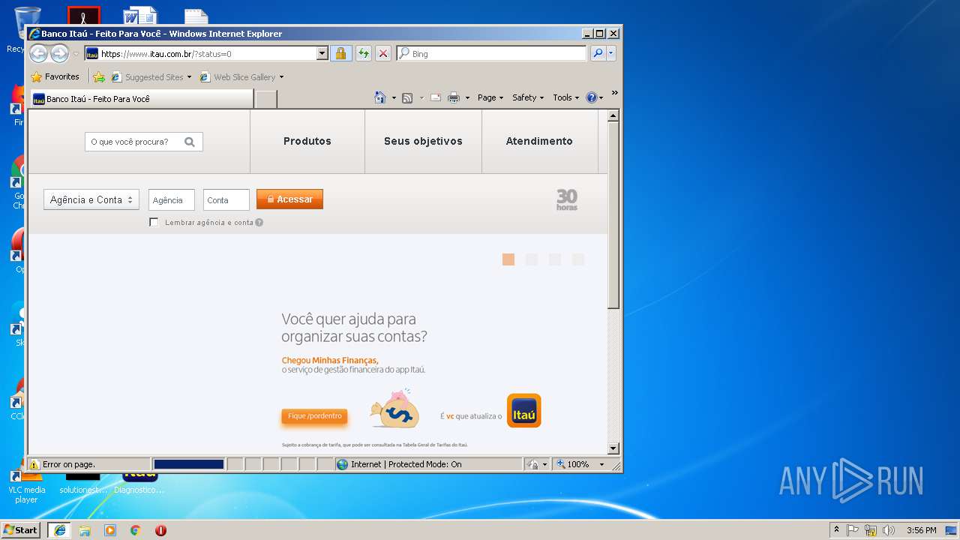Click the clock showing 3:56 PM
The width and height of the screenshot is (960, 540).
coord(921,530)
